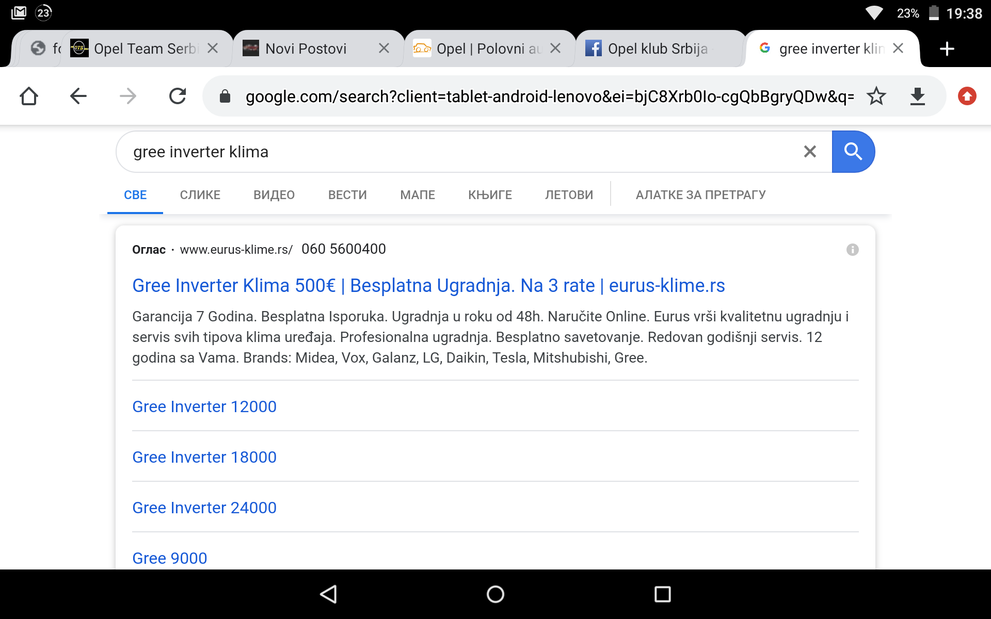The height and width of the screenshot is (619, 991).
Task: Open the Gree Inverter 18000 link
Action: [x=204, y=457]
